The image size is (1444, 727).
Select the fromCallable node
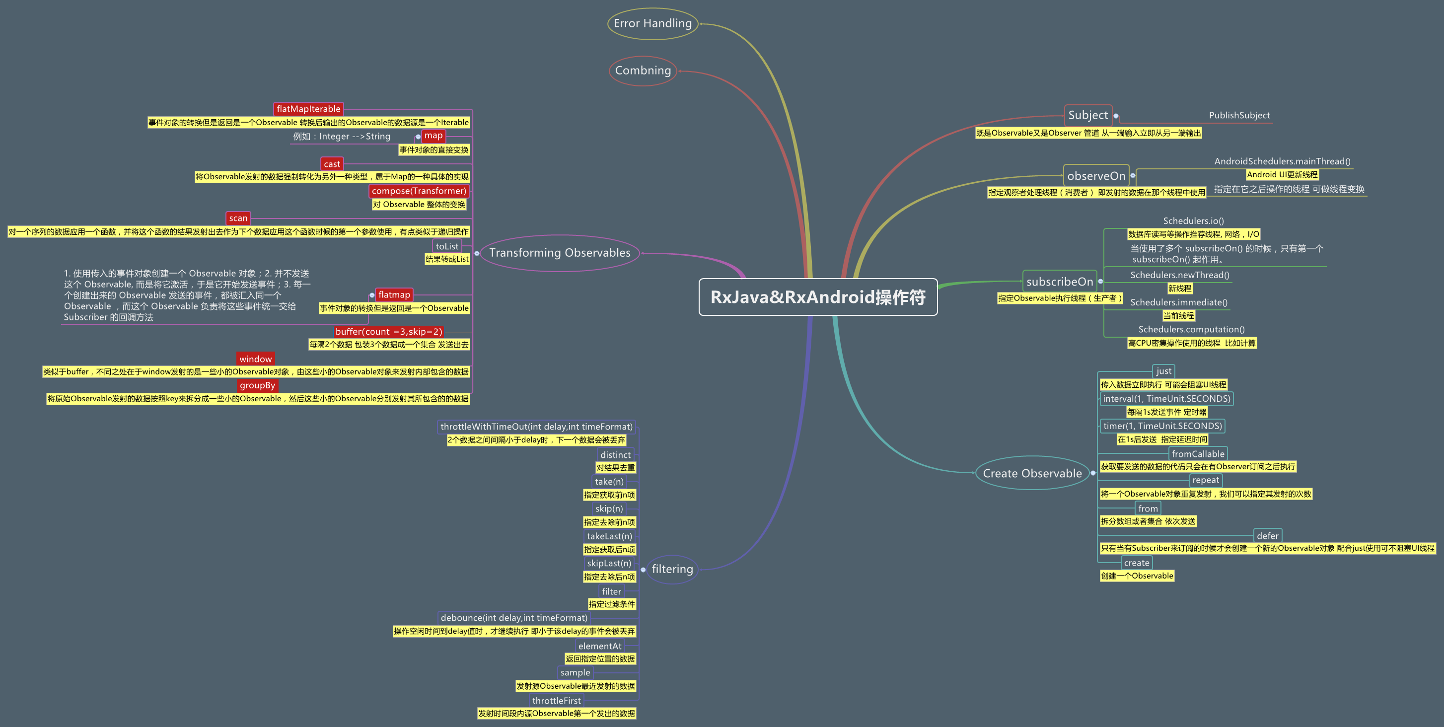click(1198, 453)
